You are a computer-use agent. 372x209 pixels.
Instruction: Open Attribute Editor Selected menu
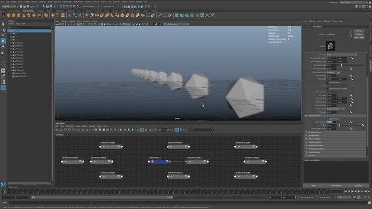(312, 21)
